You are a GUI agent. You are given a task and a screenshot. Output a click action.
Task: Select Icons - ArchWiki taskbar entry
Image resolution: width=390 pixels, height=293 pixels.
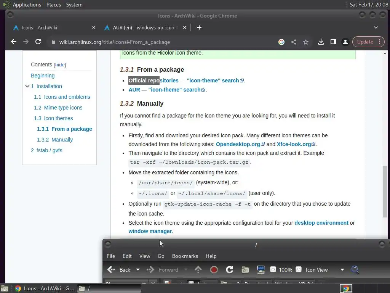pyautogui.click(x=45, y=288)
